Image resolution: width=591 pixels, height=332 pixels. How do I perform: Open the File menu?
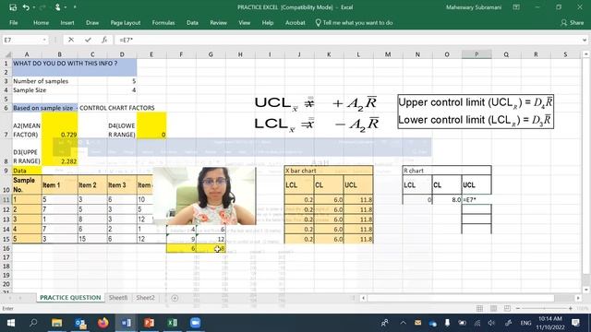point(14,22)
